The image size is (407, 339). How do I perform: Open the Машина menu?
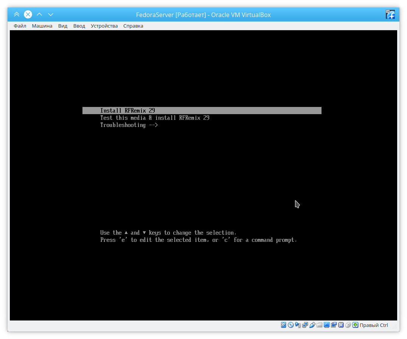(42, 26)
